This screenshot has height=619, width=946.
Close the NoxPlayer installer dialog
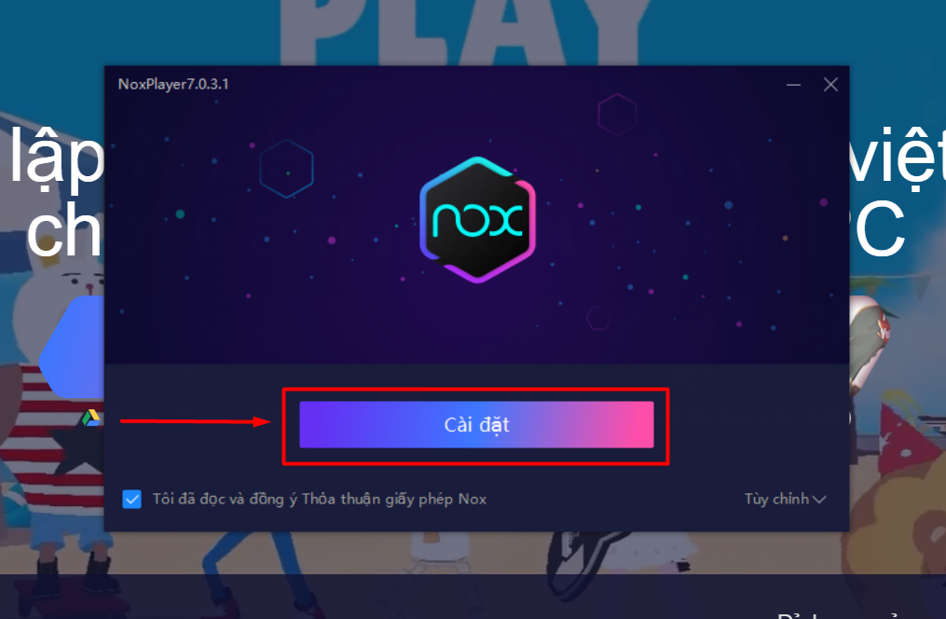click(x=830, y=85)
